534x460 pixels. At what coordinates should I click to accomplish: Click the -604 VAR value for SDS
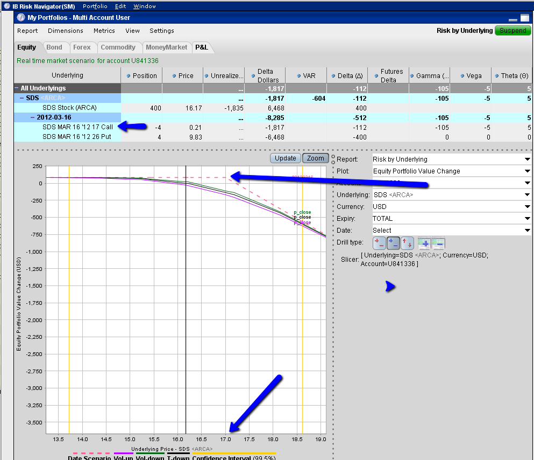pyautogui.click(x=319, y=99)
